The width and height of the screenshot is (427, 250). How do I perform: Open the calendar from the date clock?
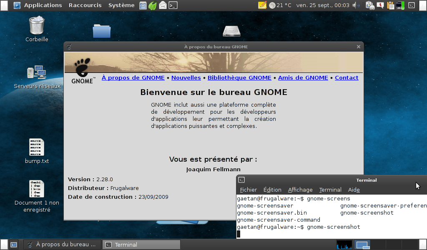coord(323,5)
